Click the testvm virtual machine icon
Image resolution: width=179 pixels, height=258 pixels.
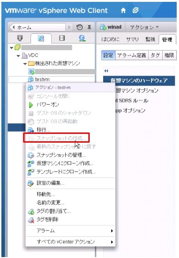coord(31,79)
